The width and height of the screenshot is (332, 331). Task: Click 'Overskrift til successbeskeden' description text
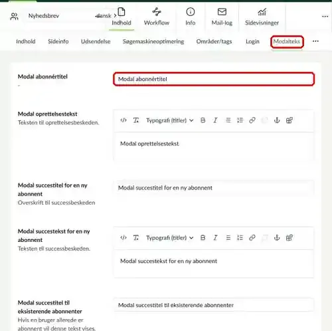click(x=56, y=203)
